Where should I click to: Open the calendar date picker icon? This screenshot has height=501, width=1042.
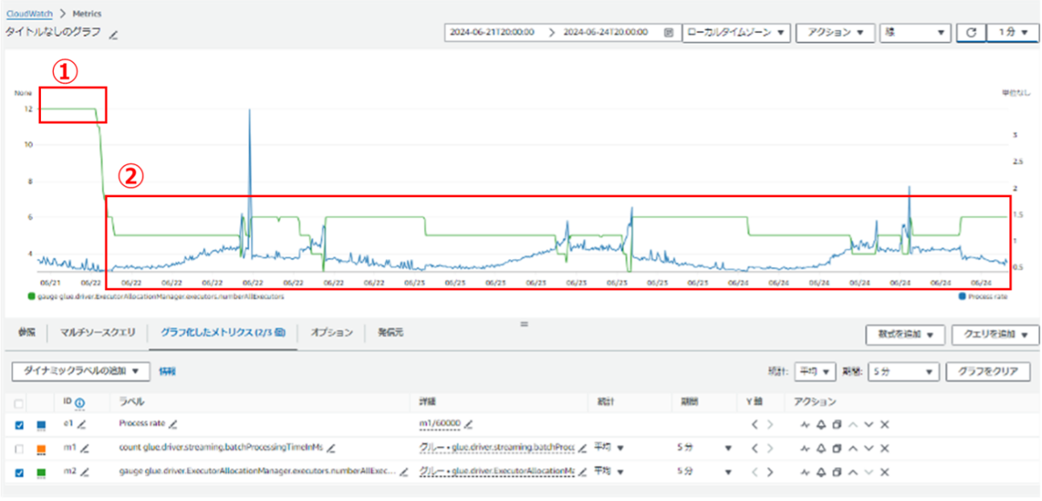point(668,33)
